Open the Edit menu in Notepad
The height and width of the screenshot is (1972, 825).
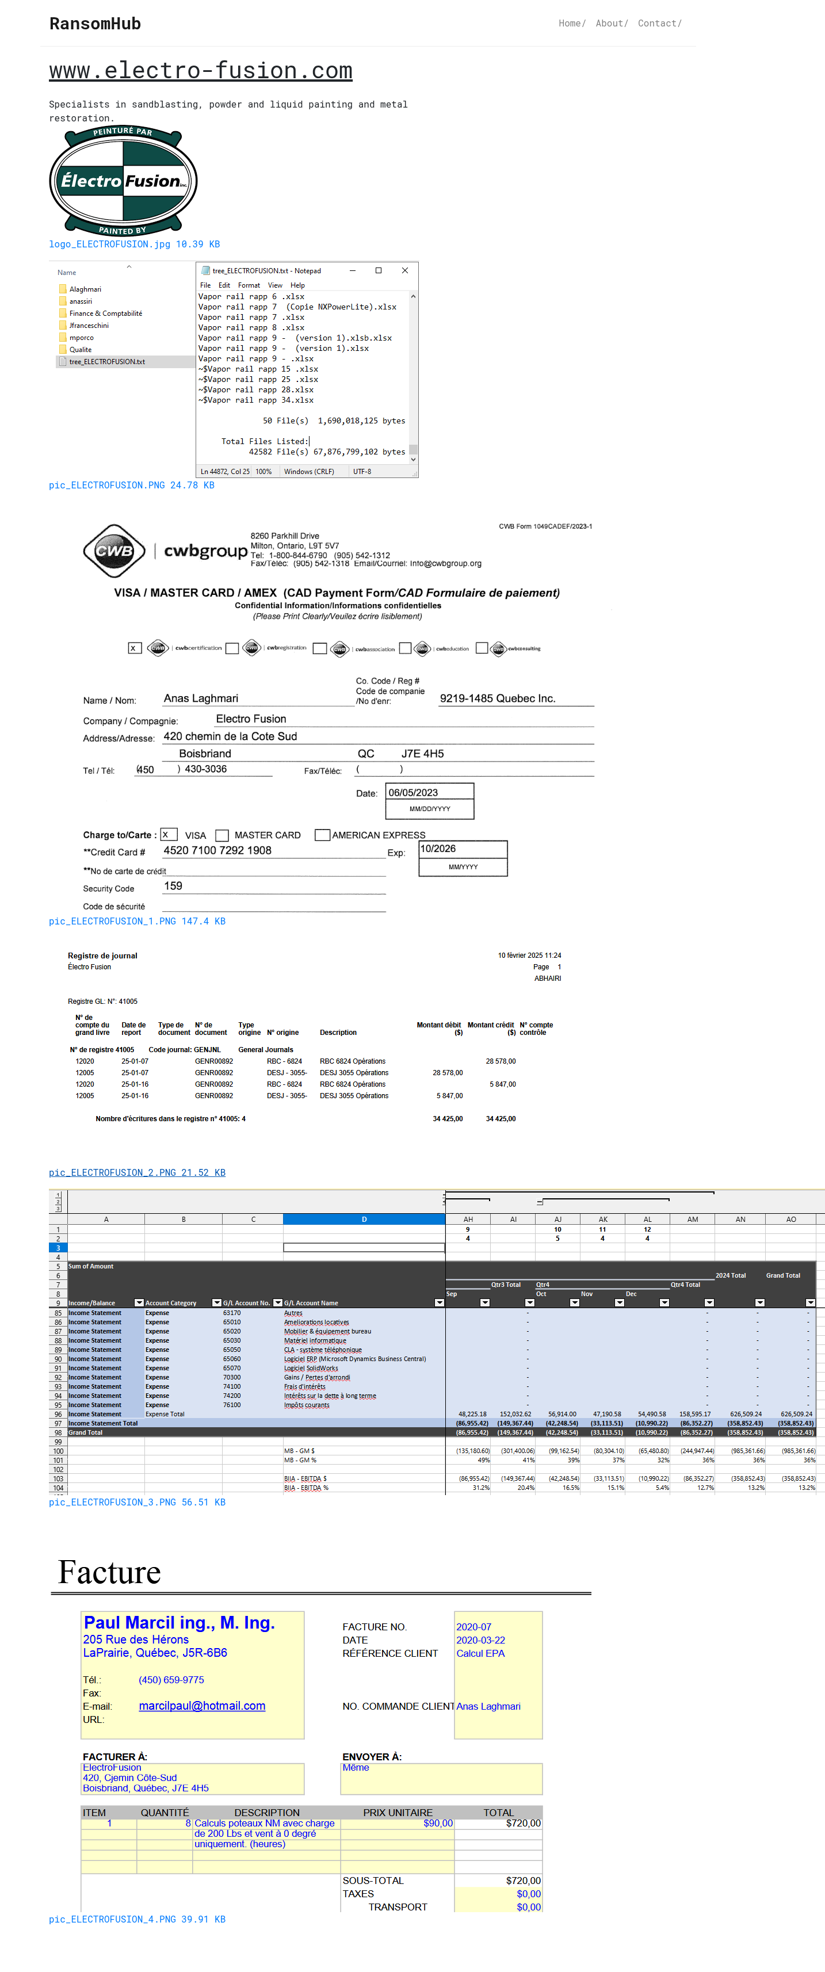pos(224,285)
